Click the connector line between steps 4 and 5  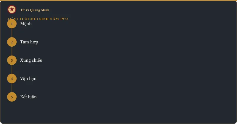12,88
